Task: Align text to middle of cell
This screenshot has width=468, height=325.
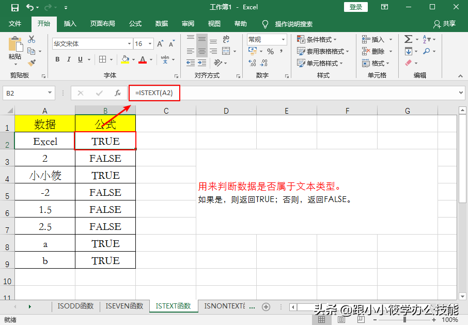Action: (202, 39)
